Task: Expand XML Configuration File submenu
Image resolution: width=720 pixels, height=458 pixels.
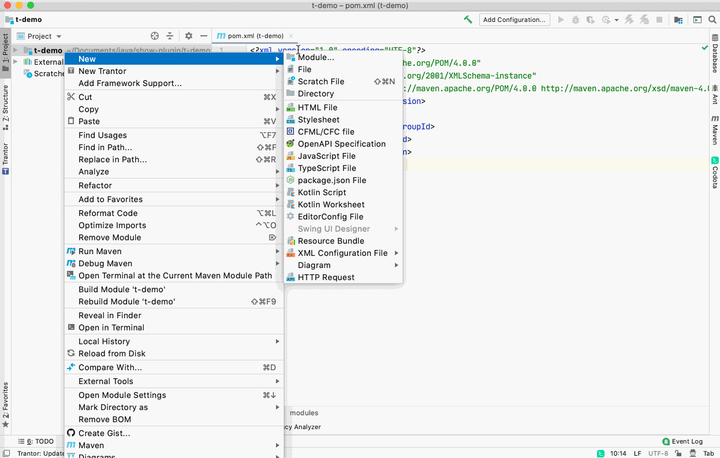Action: click(343, 253)
